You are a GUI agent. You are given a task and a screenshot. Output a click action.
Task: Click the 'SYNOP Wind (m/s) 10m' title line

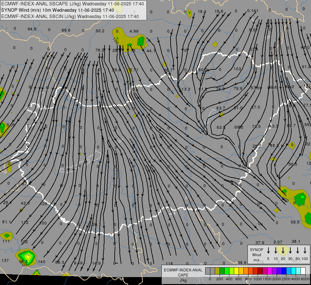point(57,10)
